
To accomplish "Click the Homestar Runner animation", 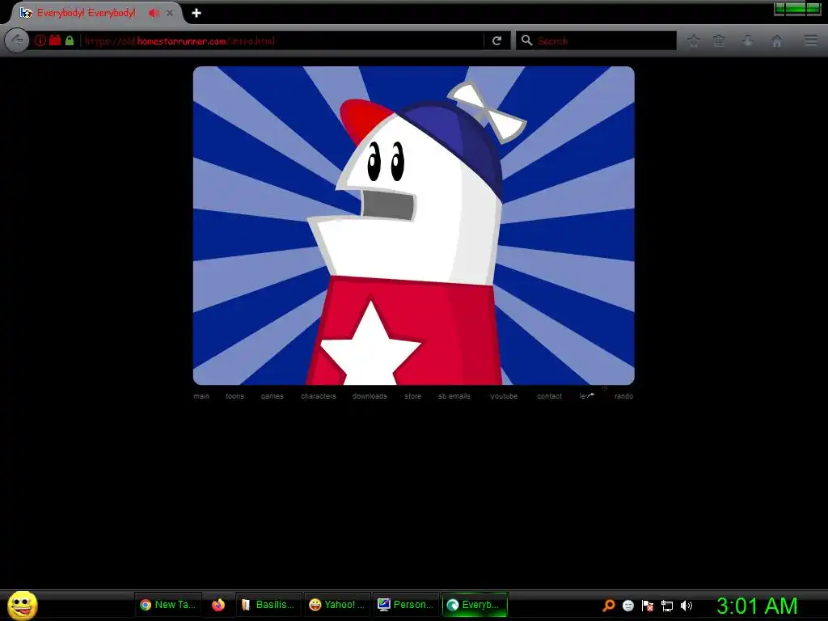I will 413,226.
